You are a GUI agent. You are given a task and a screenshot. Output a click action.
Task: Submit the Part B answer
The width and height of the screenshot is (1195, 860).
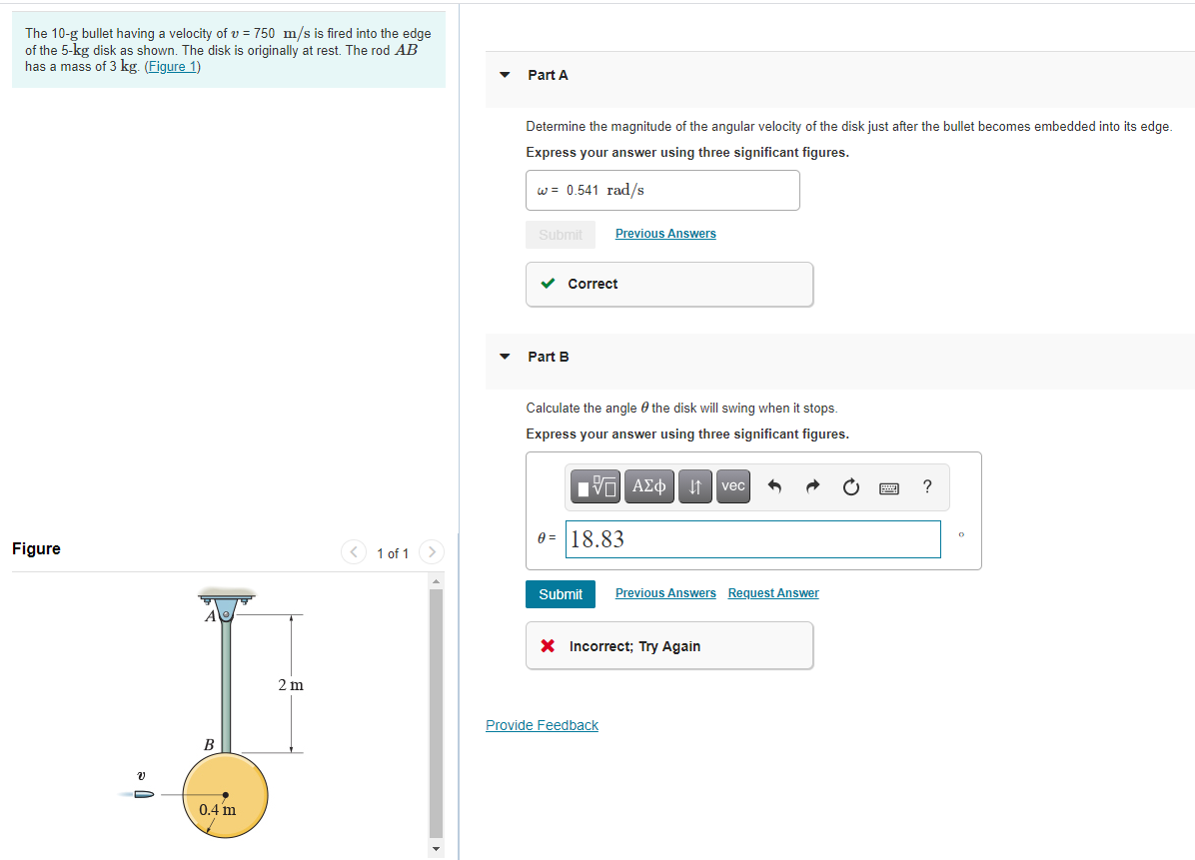click(561, 593)
